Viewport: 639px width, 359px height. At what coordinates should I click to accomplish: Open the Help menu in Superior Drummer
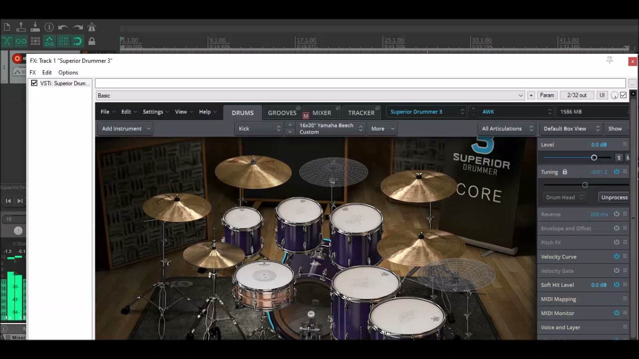click(x=207, y=112)
